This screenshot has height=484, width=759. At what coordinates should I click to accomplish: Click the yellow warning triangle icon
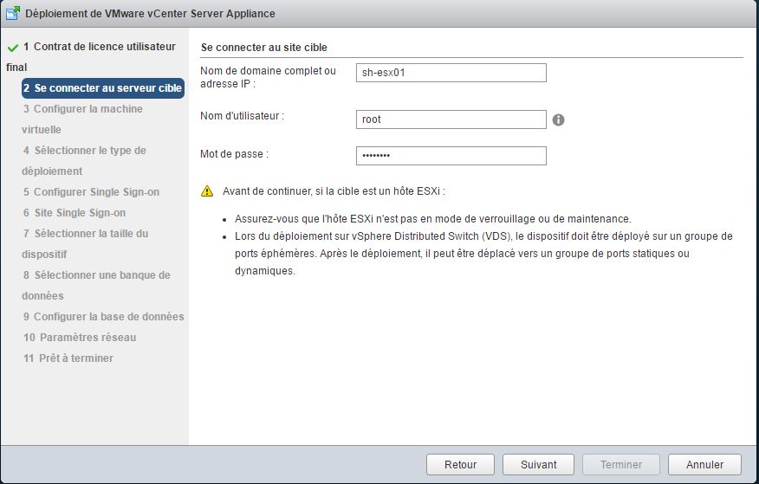207,191
